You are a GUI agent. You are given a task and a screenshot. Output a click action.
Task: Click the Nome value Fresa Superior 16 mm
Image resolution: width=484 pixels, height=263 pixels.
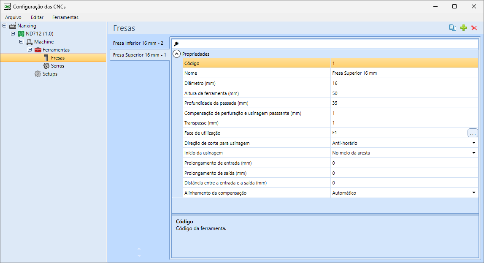pyautogui.click(x=404, y=73)
